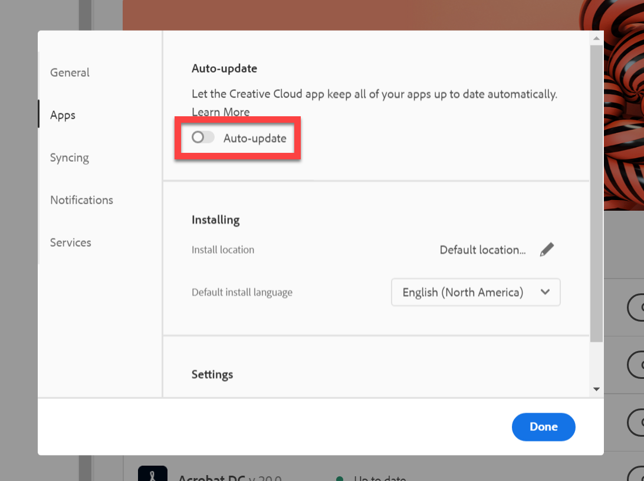Image resolution: width=644 pixels, height=481 pixels.
Task: Click the scrollbar down arrow
Action: [596, 389]
